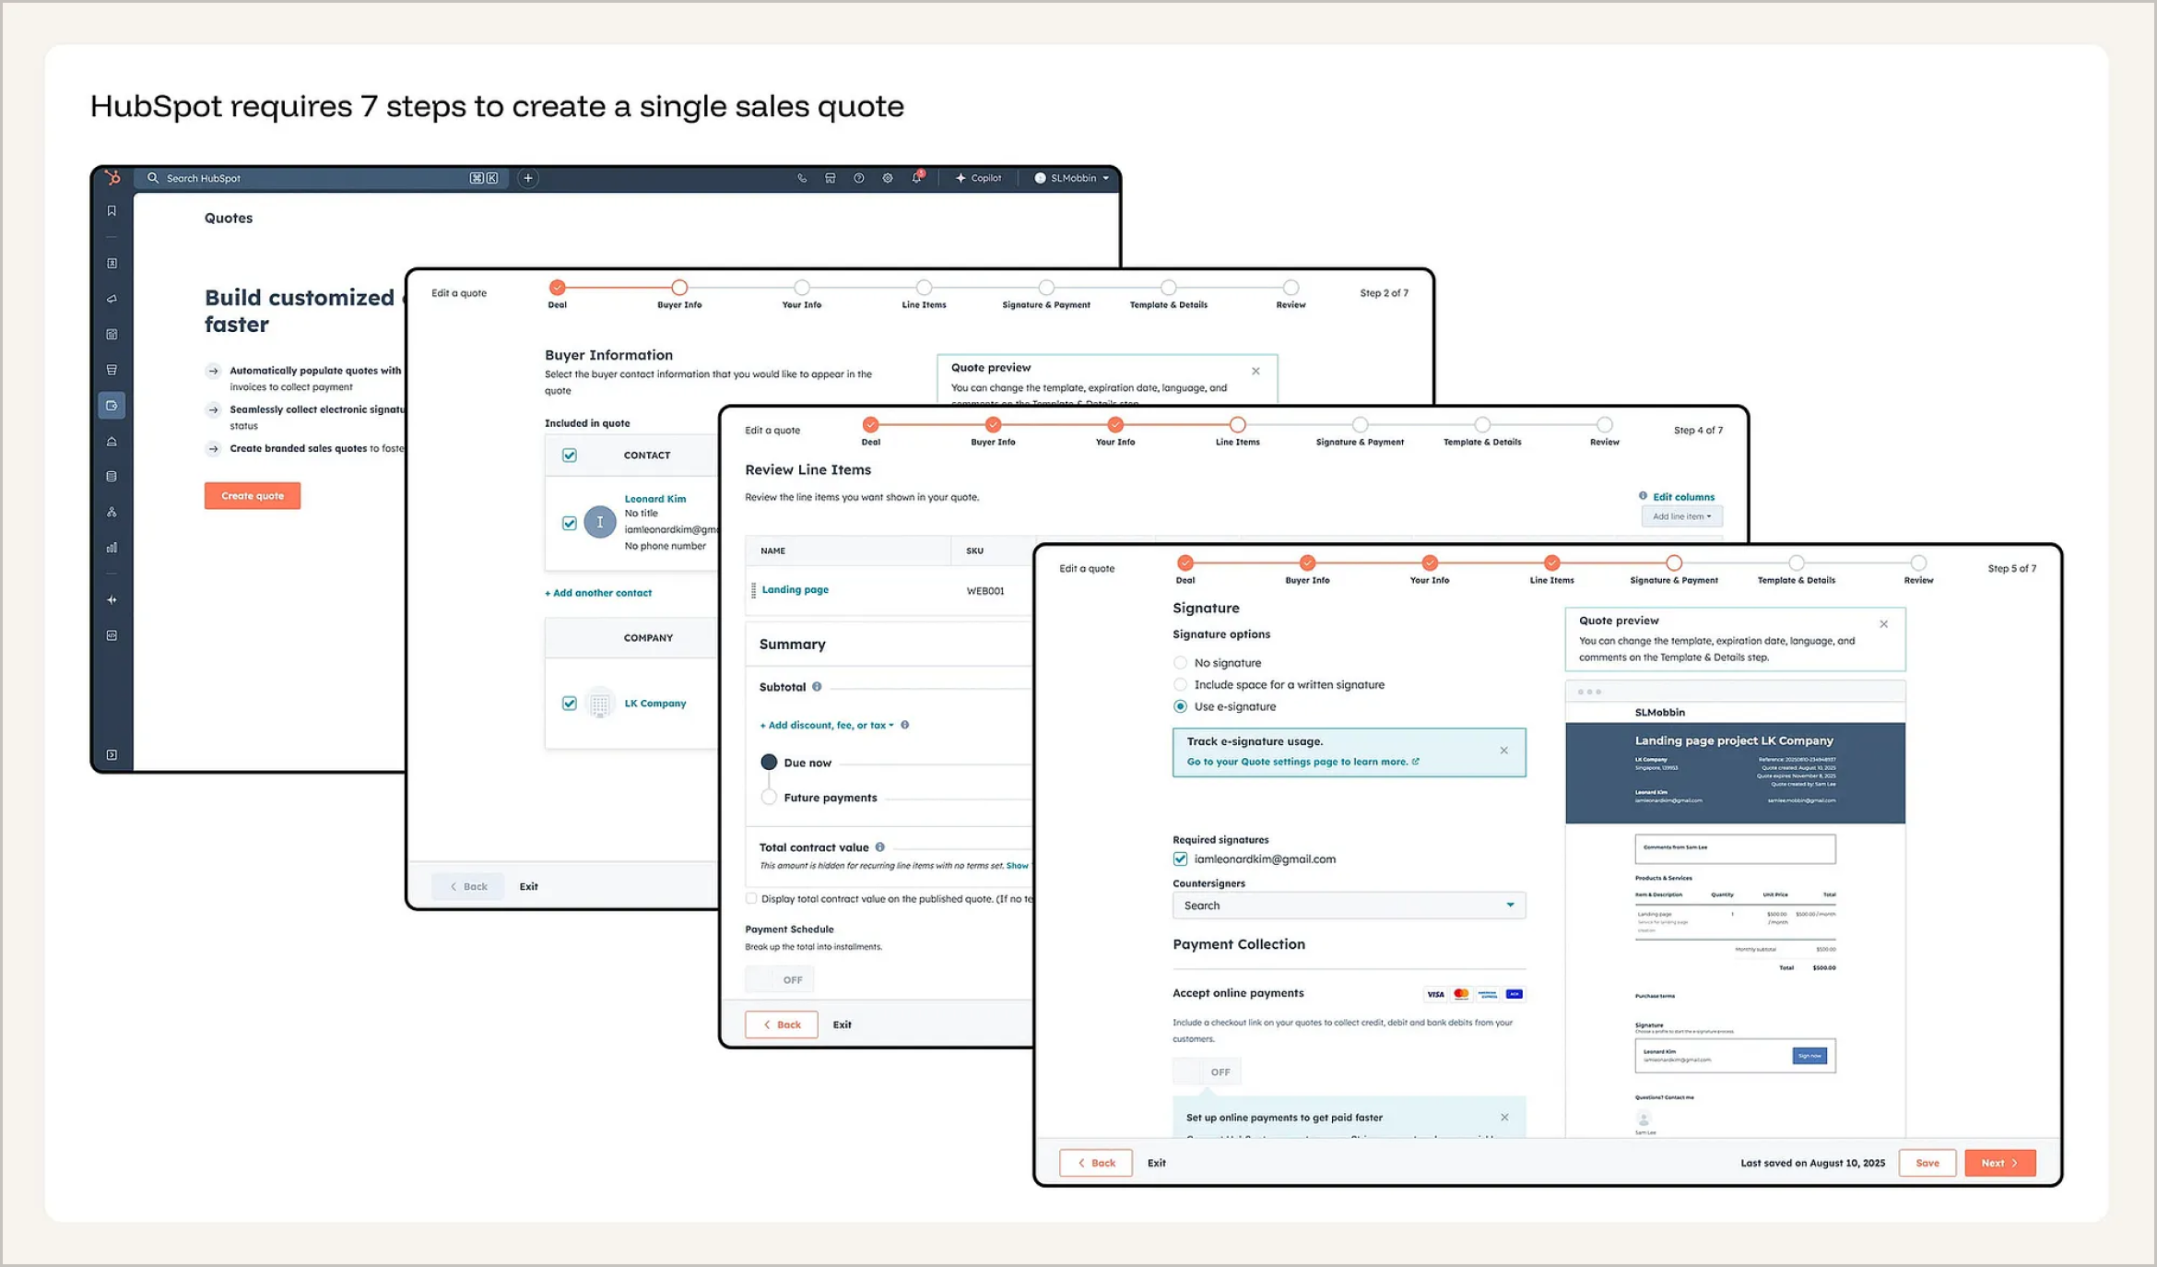Expand Add discount, fee, or tax
2157x1267 pixels.
click(827, 725)
